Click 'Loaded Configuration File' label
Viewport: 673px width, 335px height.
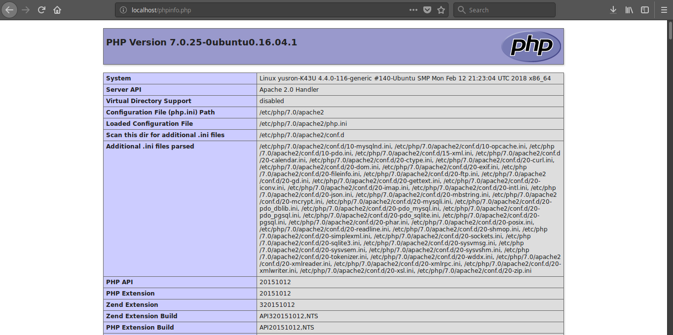[150, 124]
